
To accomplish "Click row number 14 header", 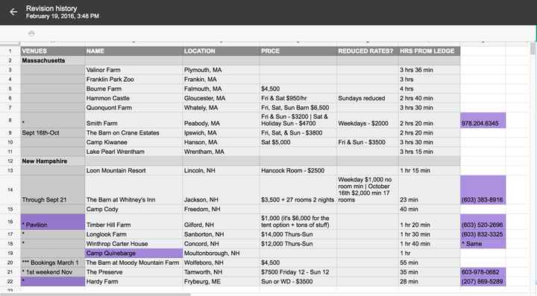I will [10, 190].
